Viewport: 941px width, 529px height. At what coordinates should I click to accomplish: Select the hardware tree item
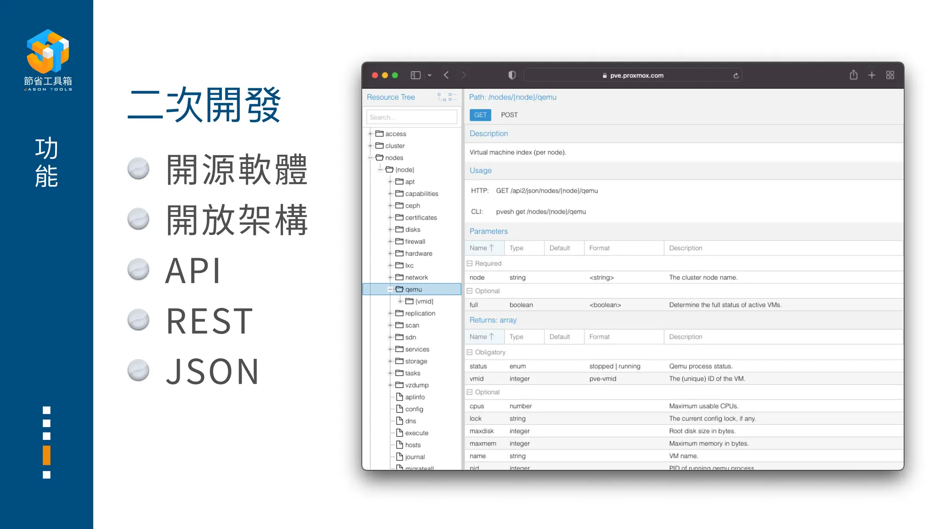(x=419, y=253)
